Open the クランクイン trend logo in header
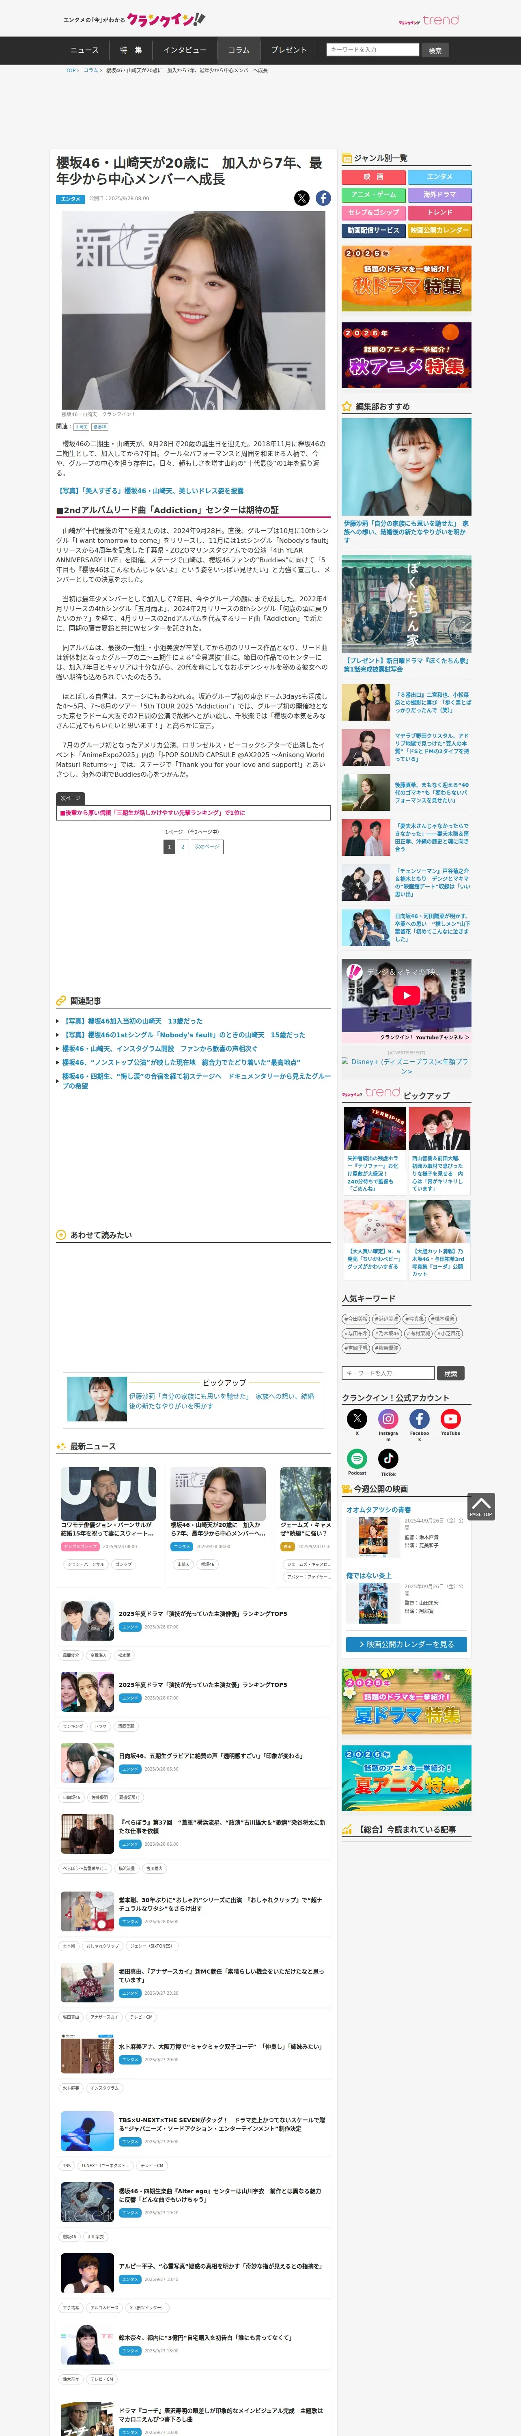 pos(428,20)
